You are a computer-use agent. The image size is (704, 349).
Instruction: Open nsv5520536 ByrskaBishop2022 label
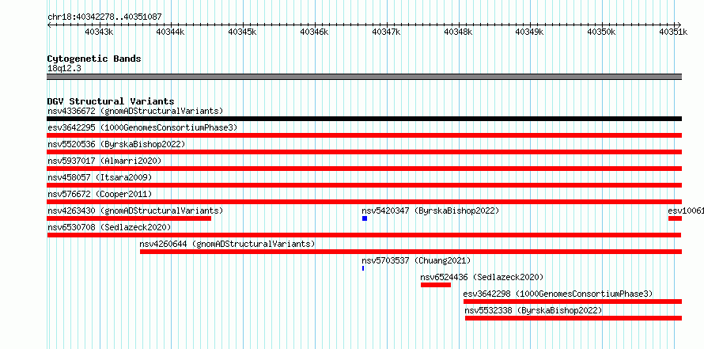[x=116, y=144]
